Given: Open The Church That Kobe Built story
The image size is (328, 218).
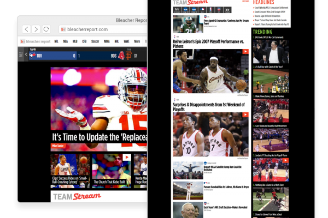Looking at the screenshot, I should click(109, 182).
